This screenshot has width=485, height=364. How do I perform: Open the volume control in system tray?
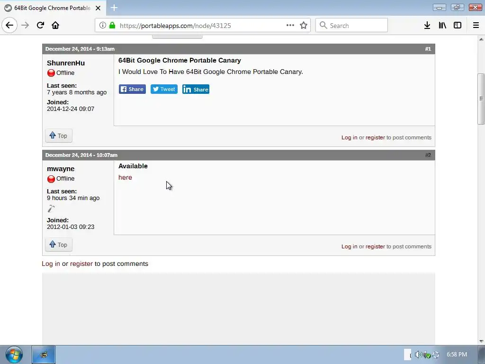(419, 355)
